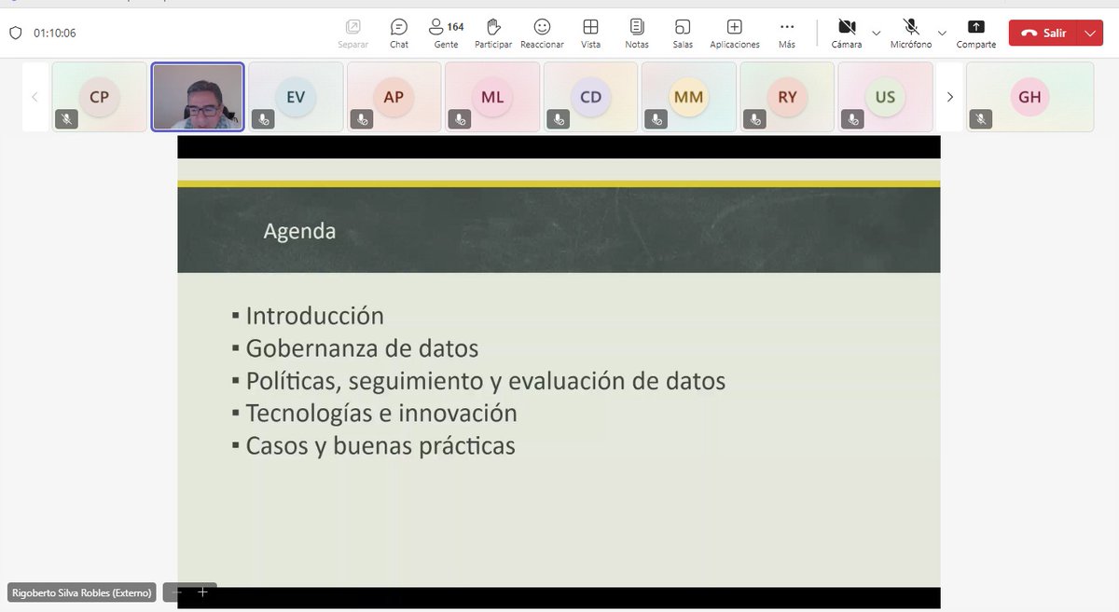Zoom out shared content with minus
The image size is (1119, 612).
177,592
